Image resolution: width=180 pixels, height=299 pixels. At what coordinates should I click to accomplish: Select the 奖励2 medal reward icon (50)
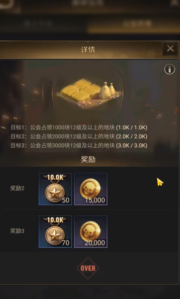tap(55, 189)
